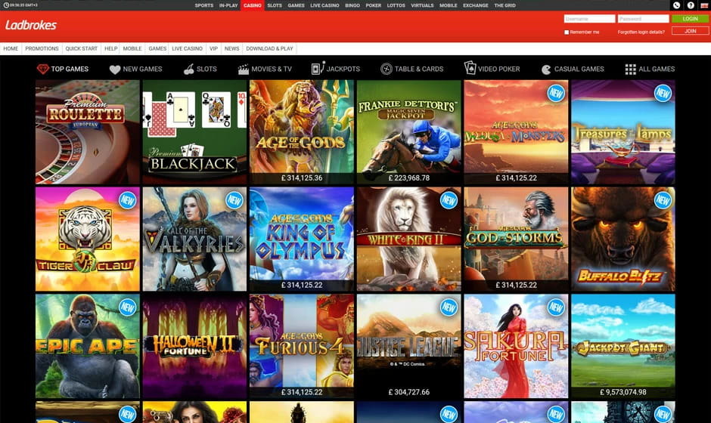The width and height of the screenshot is (711, 423).
Task: Show Table & Cards category label
Action: 419,69
